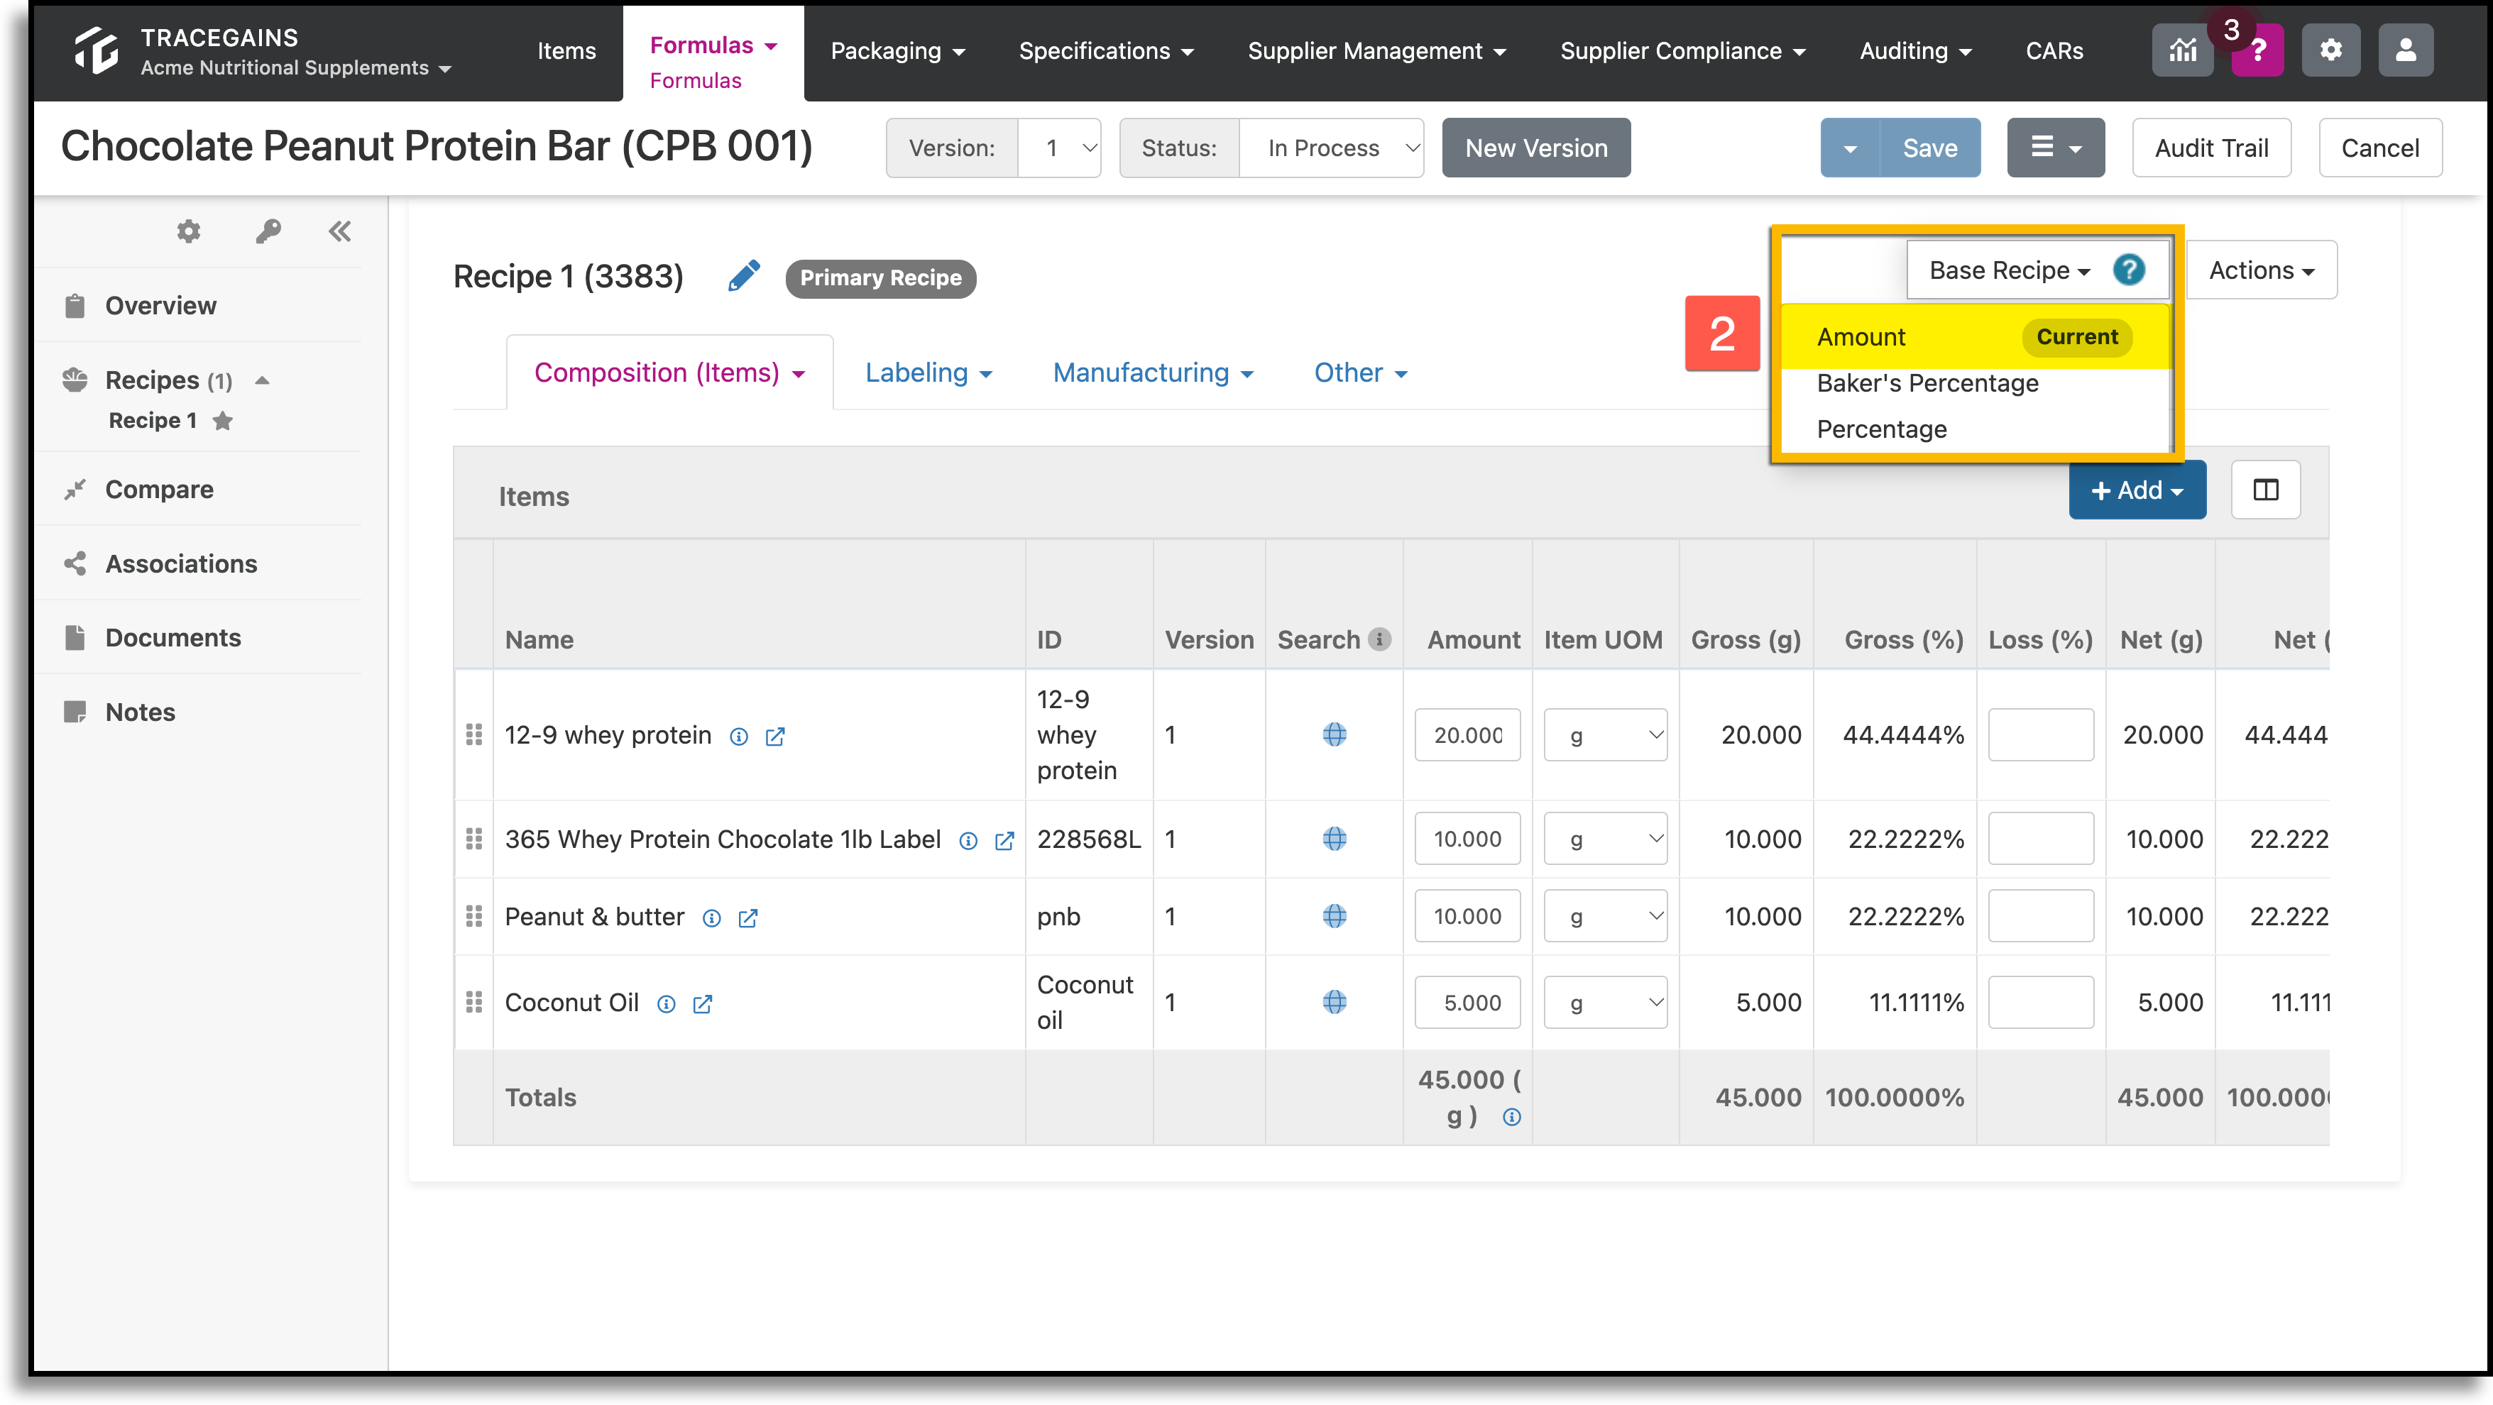
Task: Edit Recipe 1 name with pencil icon
Action: tap(743, 276)
